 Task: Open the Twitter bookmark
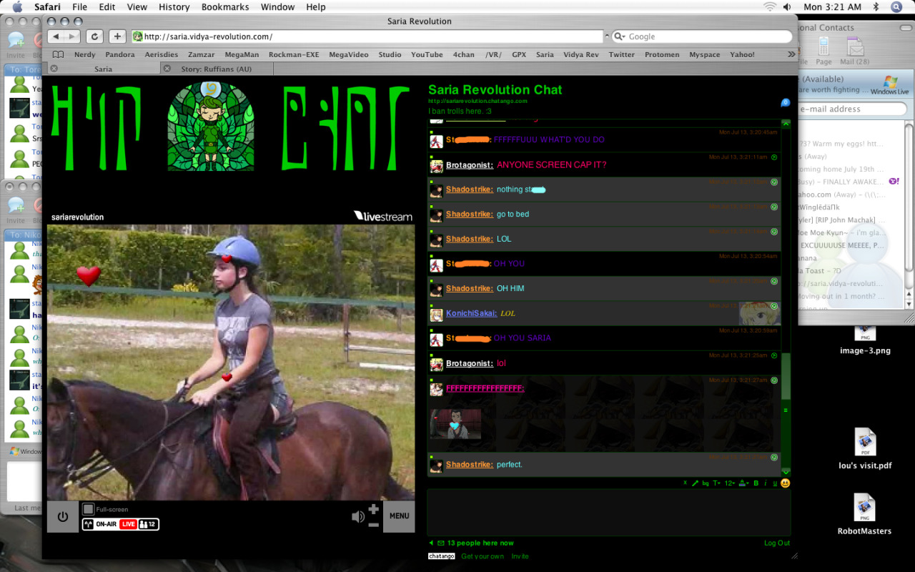(x=621, y=54)
